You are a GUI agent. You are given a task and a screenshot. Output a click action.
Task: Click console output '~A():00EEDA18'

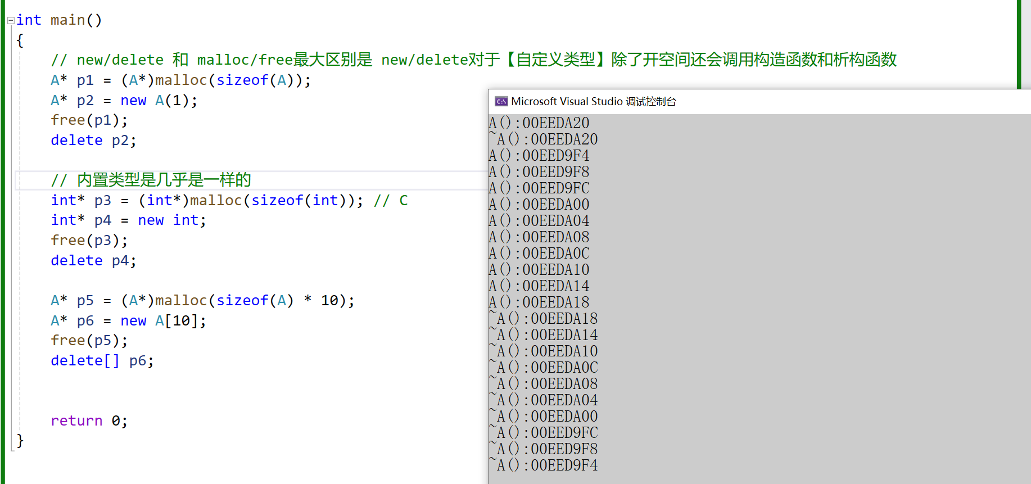click(543, 319)
